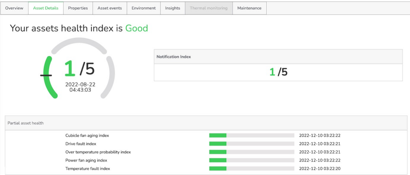Click the Drive fault index progress bar

tap(251, 144)
